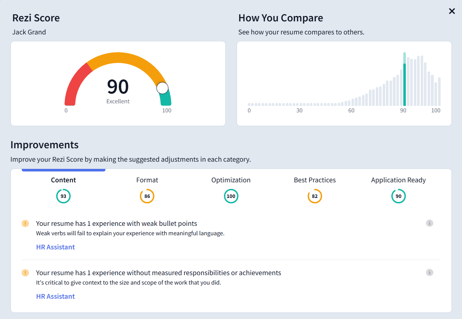Click the 'Rezi Score' heading
462x319 pixels.
[x=36, y=18]
